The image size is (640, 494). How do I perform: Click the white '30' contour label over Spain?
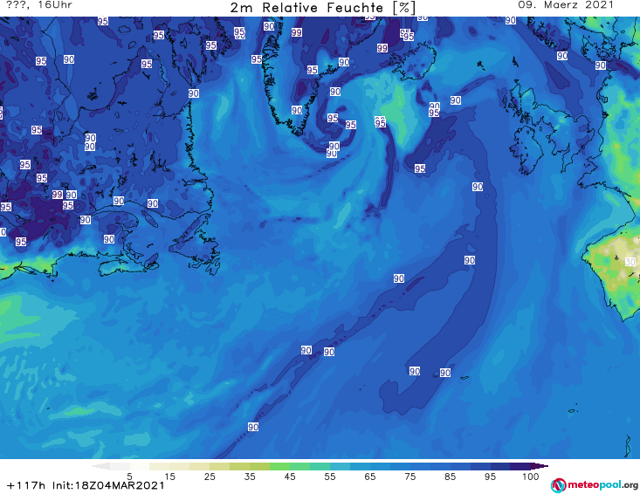point(630,262)
